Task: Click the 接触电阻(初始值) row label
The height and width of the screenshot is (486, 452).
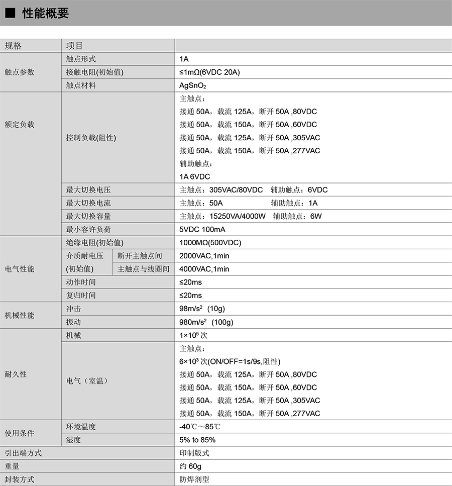Action: click(94, 72)
